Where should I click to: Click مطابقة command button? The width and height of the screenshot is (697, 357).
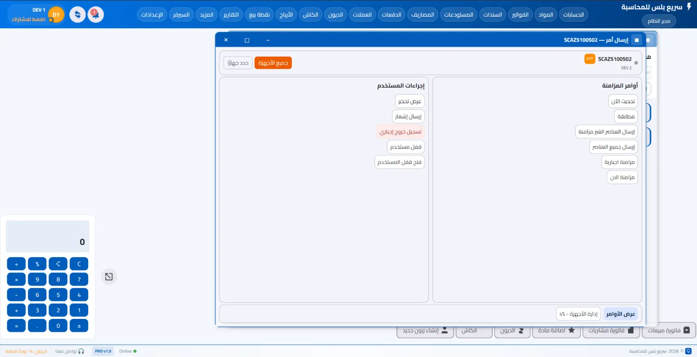click(x=626, y=116)
